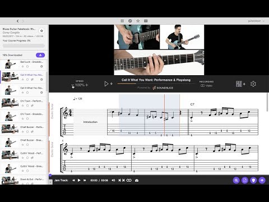The height and width of the screenshot is (202, 269).
Task: Select the Bad Luck - Breakdown lesson thumbnail
Action: (10, 64)
